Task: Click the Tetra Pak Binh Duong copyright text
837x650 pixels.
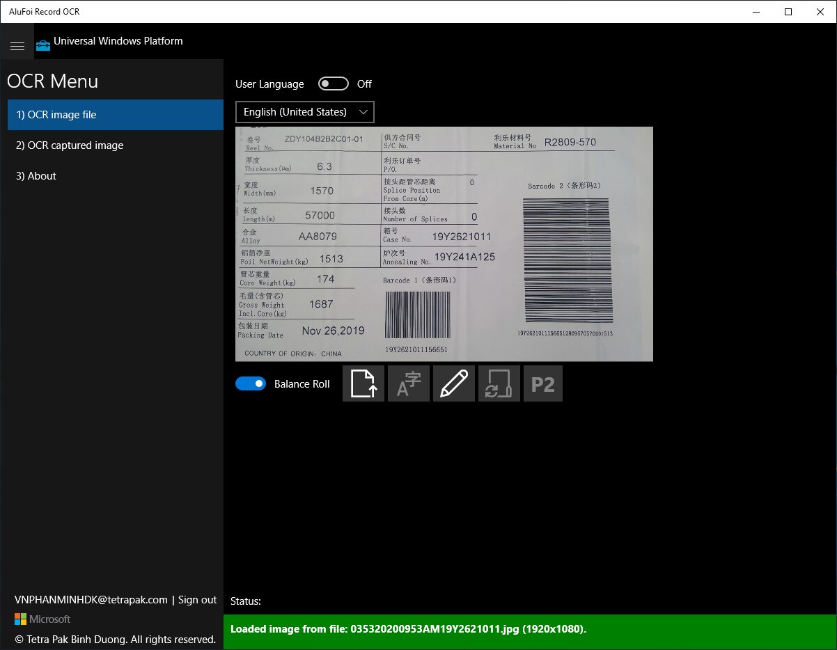Action: pyautogui.click(x=116, y=639)
